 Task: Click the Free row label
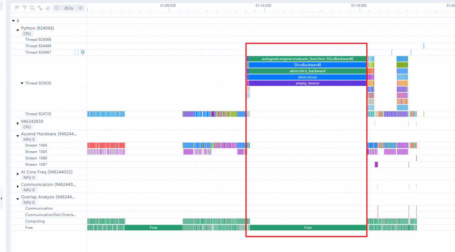pyautogui.click(x=29, y=228)
